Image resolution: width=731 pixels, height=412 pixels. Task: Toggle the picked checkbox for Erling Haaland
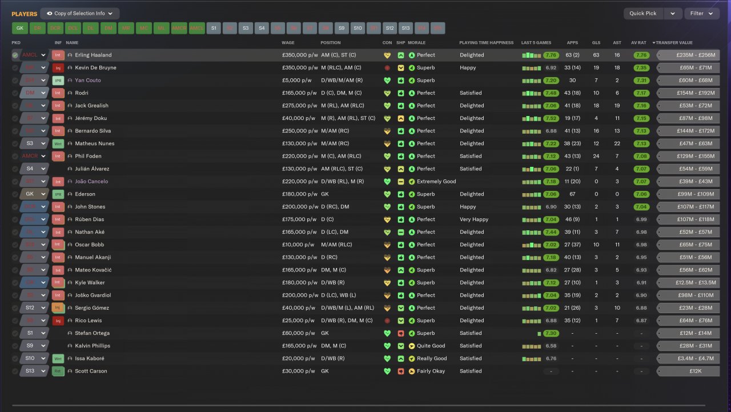15,55
